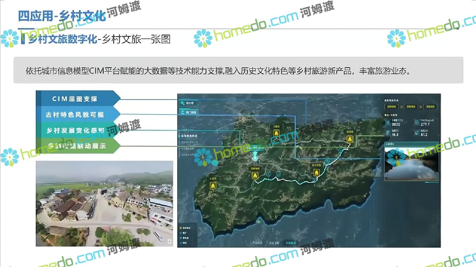The image size is (476, 267).
Task: Click the westernmost yellow scenic marker on map
Action: click(x=213, y=186)
